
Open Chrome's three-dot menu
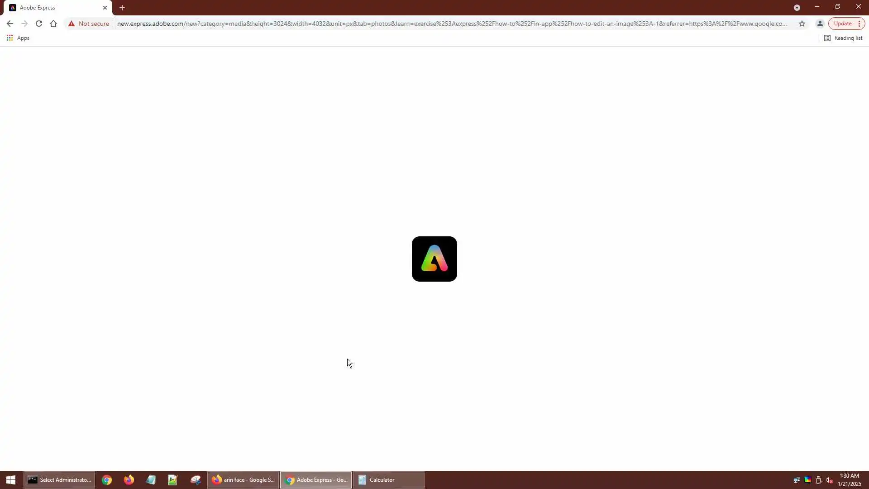[859, 24]
